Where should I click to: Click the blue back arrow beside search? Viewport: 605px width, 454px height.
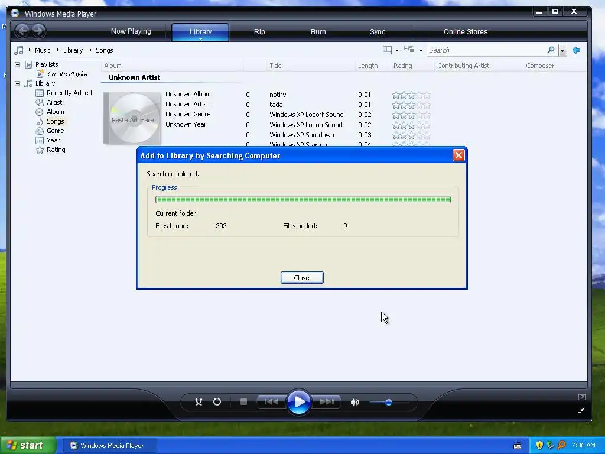(x=577, y=50)
